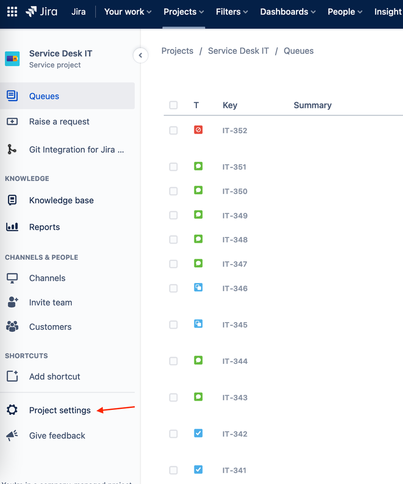Click the Knowledge base icon
The height and width of the screenshot is (484, 403).
click(x=12, y=200)
